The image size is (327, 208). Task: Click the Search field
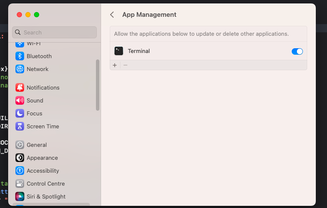pyautogui.click(x=55, y=32)
